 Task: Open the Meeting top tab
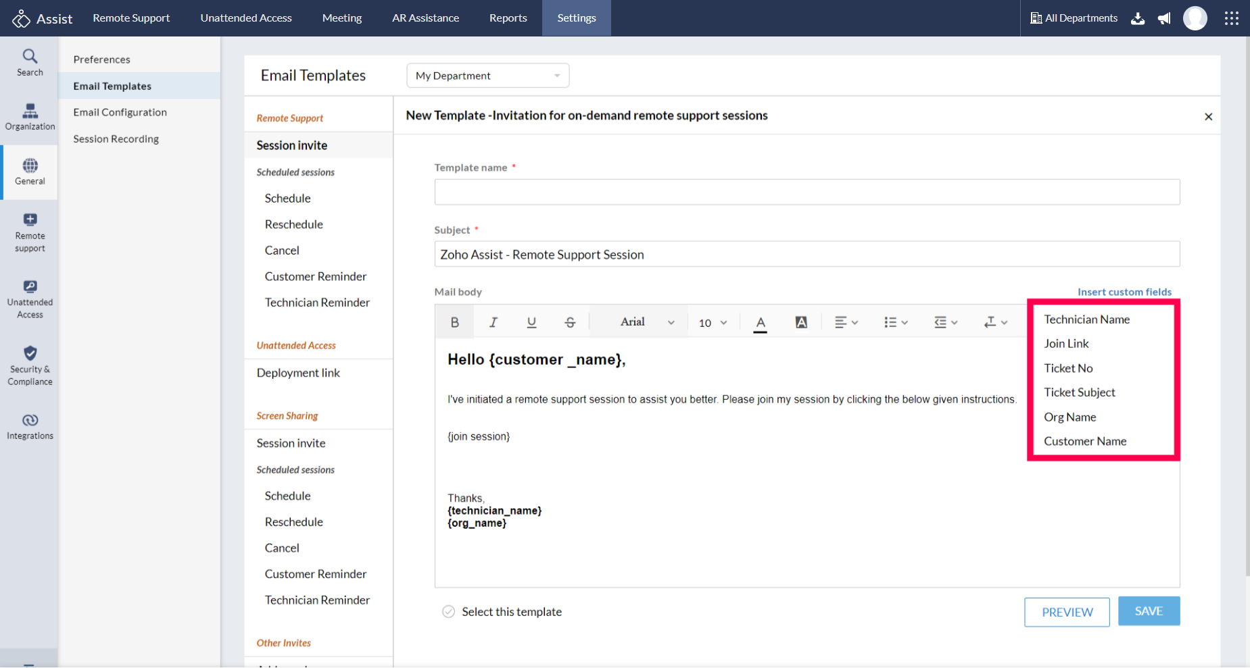[x=342, y=18]
